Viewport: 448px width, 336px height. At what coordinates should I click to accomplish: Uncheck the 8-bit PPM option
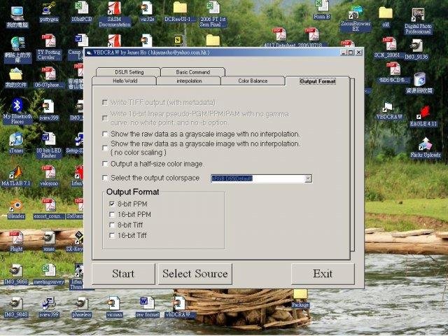(112, 204)
